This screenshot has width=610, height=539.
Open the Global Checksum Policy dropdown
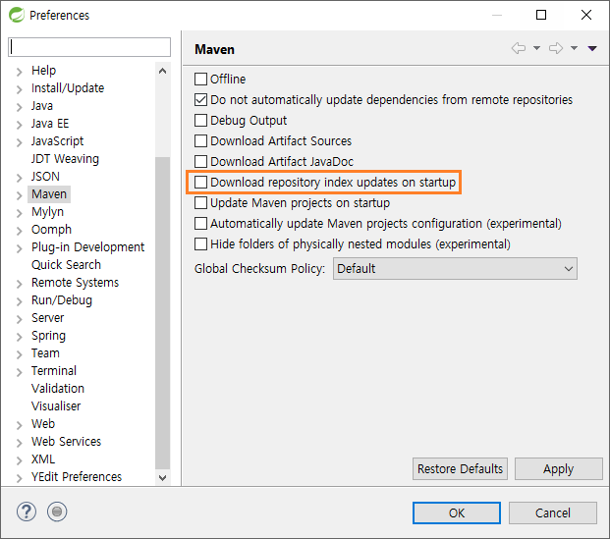[455, 269]
